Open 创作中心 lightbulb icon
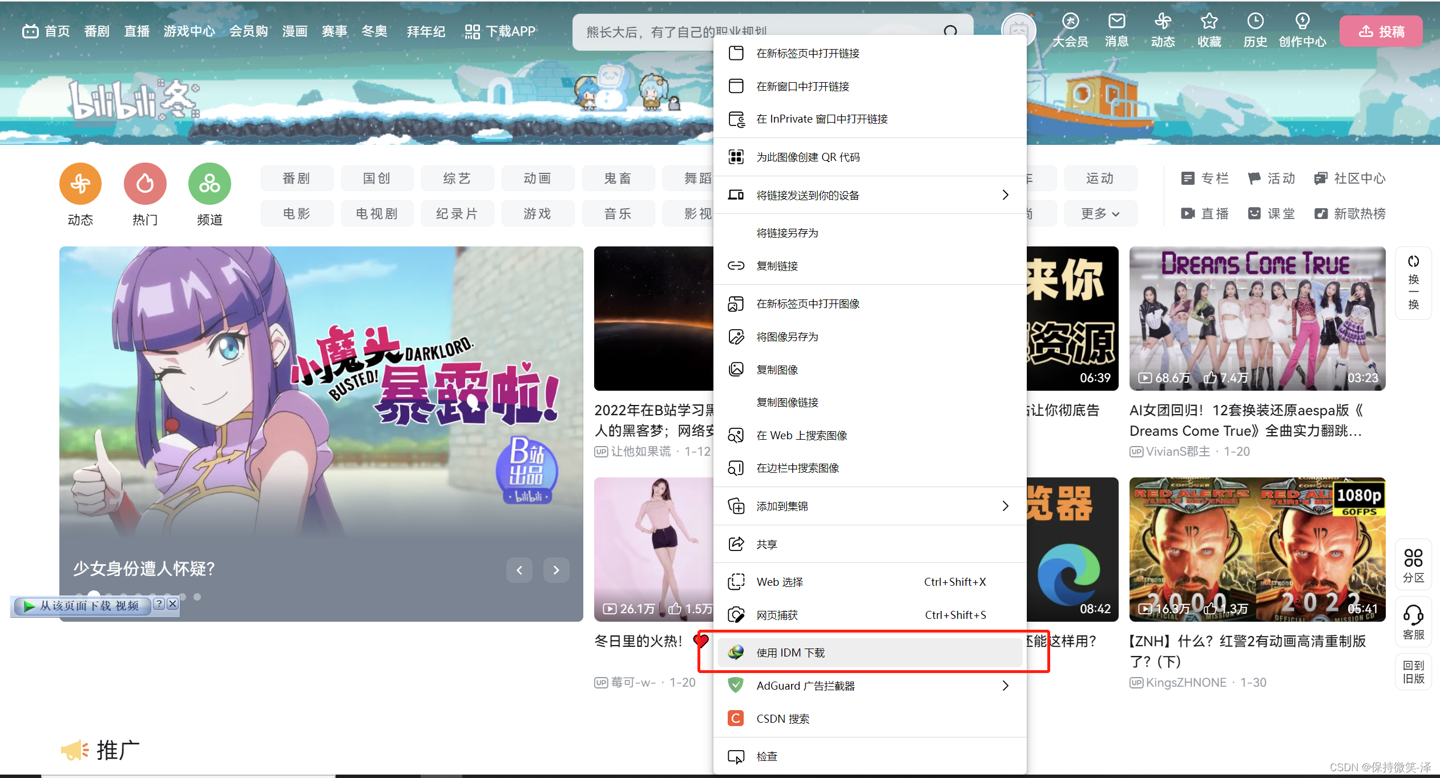 tap(1302, 30)
